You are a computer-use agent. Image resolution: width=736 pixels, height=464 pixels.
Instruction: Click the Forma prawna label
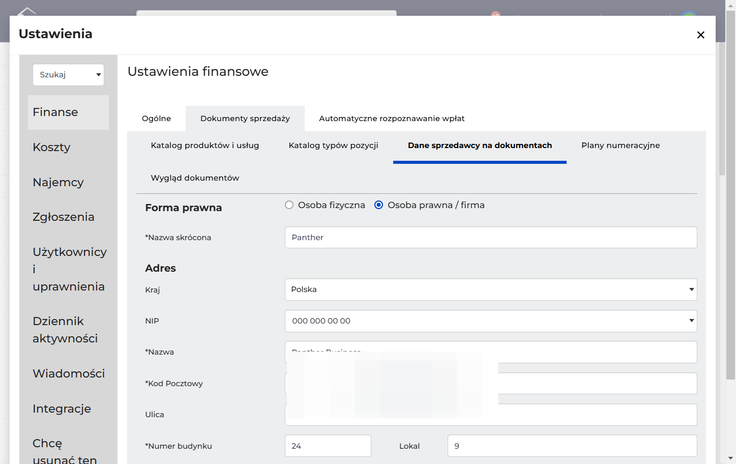pyautogui.click(x=184, y=208)
